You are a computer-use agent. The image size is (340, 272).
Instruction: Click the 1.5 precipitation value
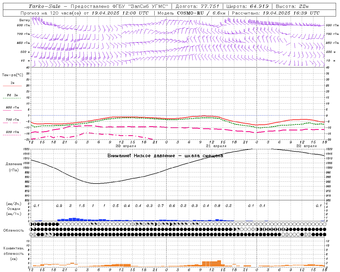click(x=82, y=206)
